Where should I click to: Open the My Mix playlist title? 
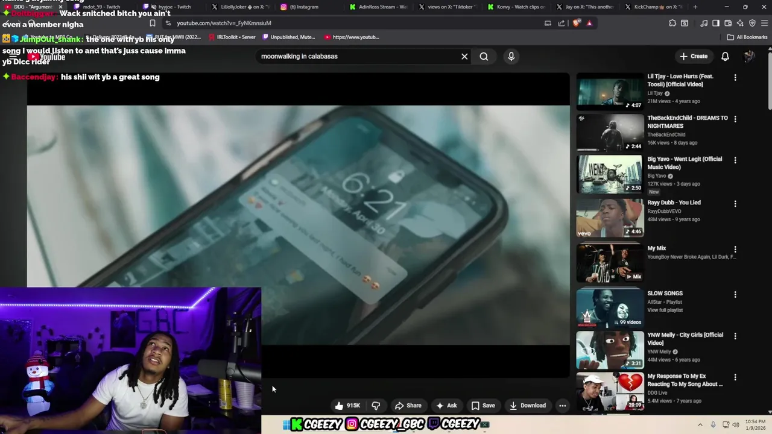(657, 248)
